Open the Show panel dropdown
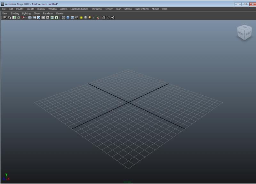The image size is (256, 184). [x=37, y=13]
